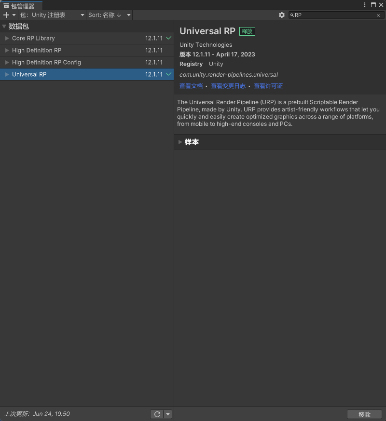Click the 12.1.11 version of High Definition RP
Viewport: 386px width, 421px height.
[153, 51]
